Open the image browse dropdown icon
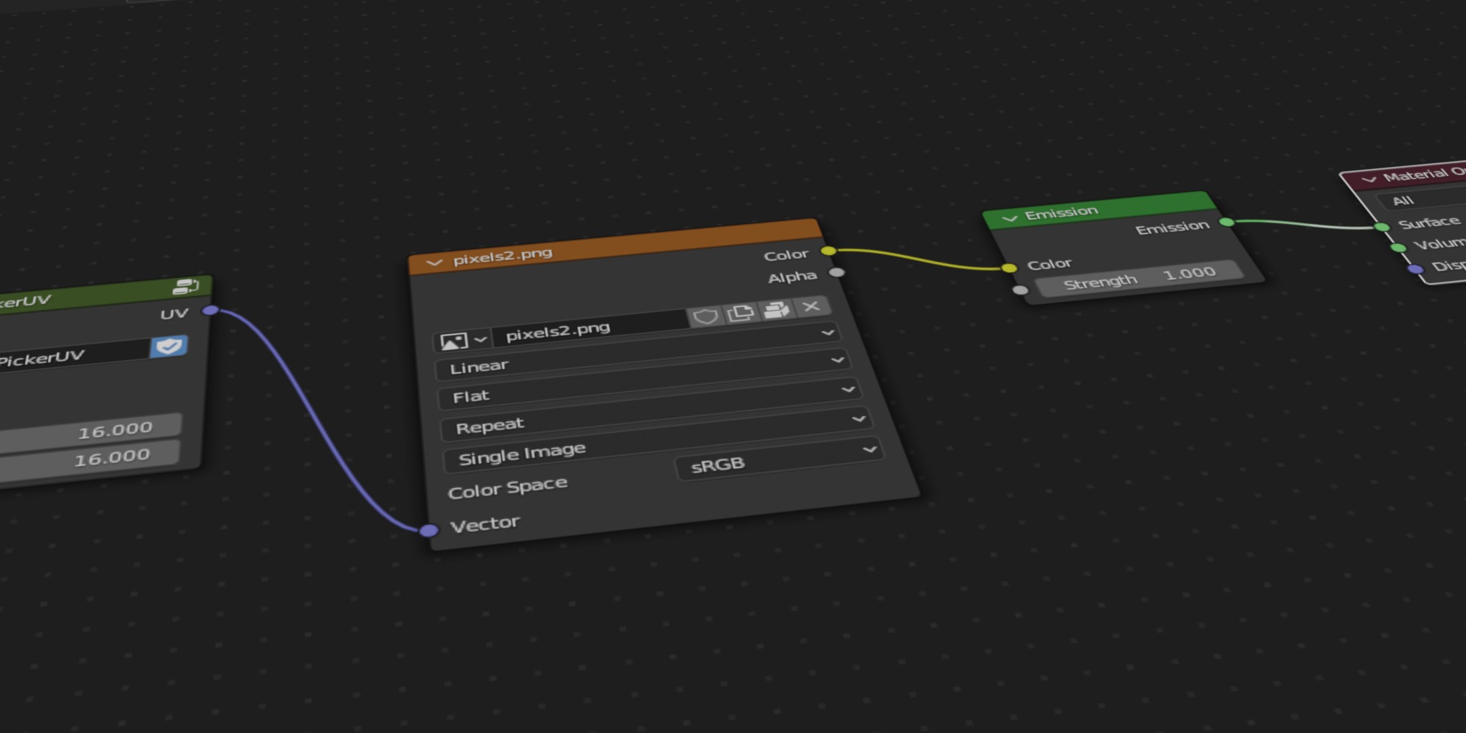Viewport: 1466px width, 733px height. coord(463,340)
